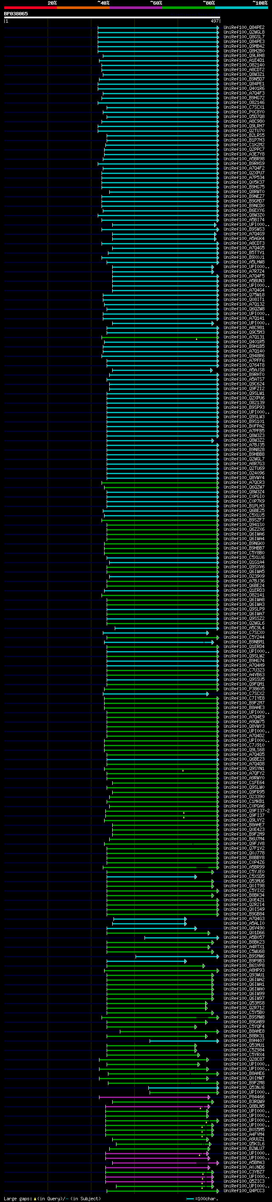
Task: Click the cyan alignment bar for UniRef100_B9H407
Action: (184, 1040)
